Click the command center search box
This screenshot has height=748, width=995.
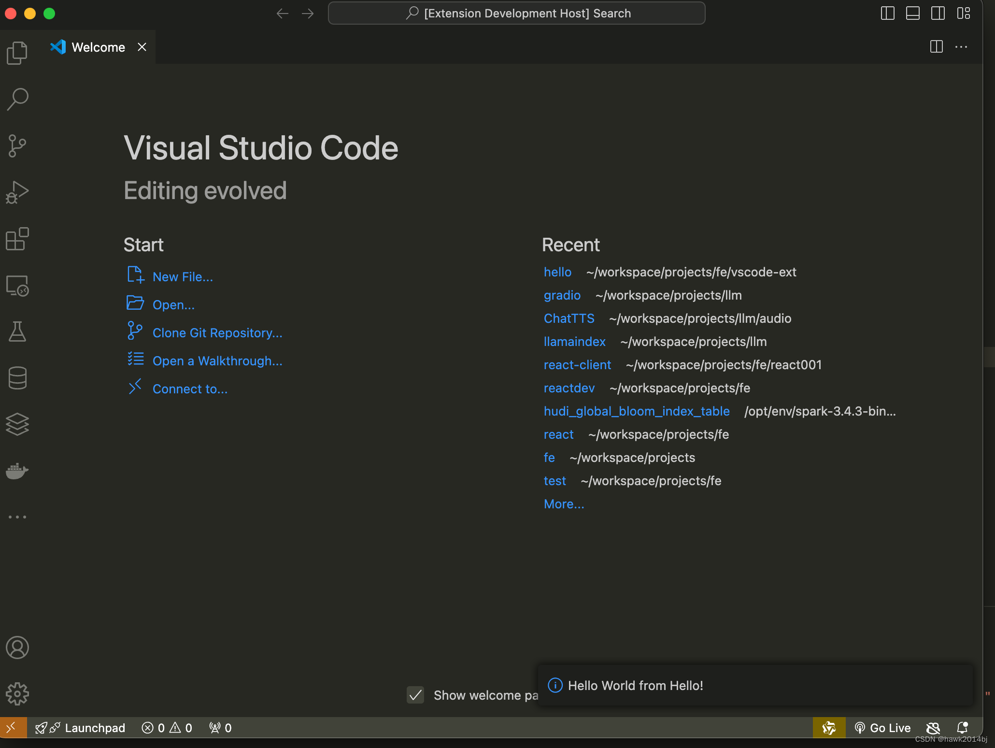(x=516, y=13)
